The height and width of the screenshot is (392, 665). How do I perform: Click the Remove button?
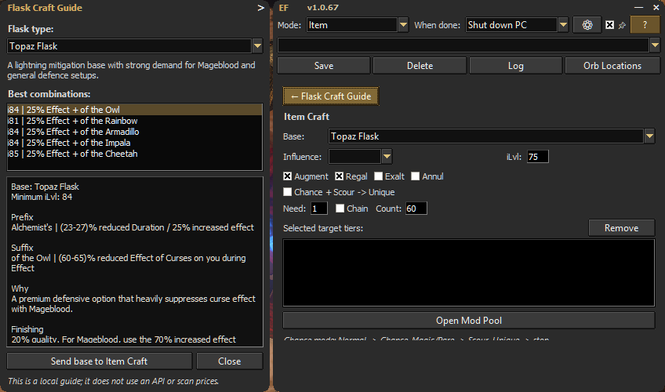point(621,228)
